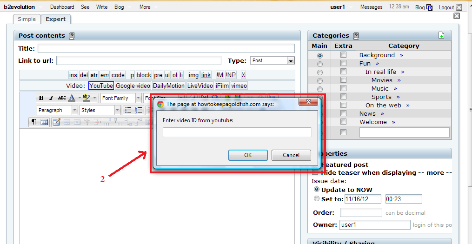The width and height of the screenshot is (472, 244).
Task: Insert a numbered ordered list
Action: click(139, 110)
